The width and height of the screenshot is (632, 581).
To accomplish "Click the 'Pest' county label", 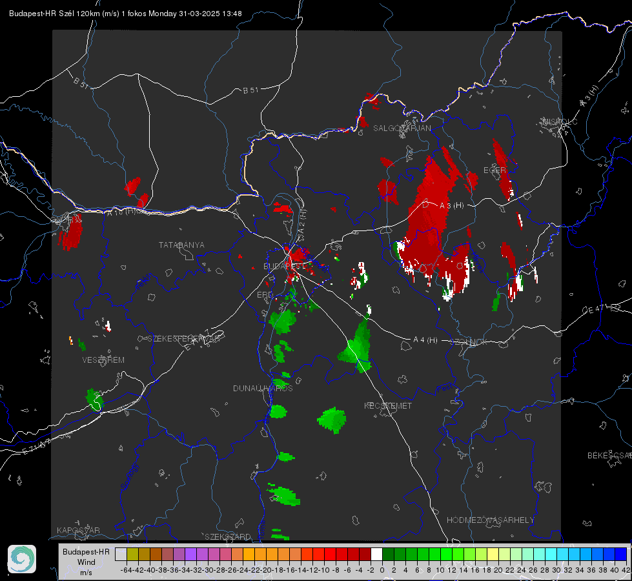I will click(x=445, y=389).
